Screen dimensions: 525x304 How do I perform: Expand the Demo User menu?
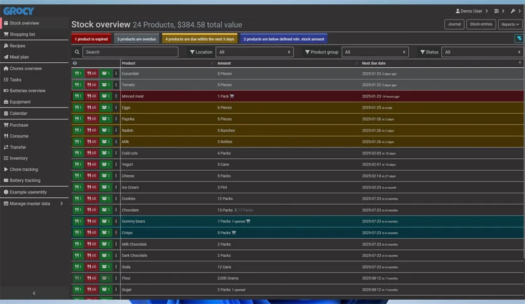point(472,11)
